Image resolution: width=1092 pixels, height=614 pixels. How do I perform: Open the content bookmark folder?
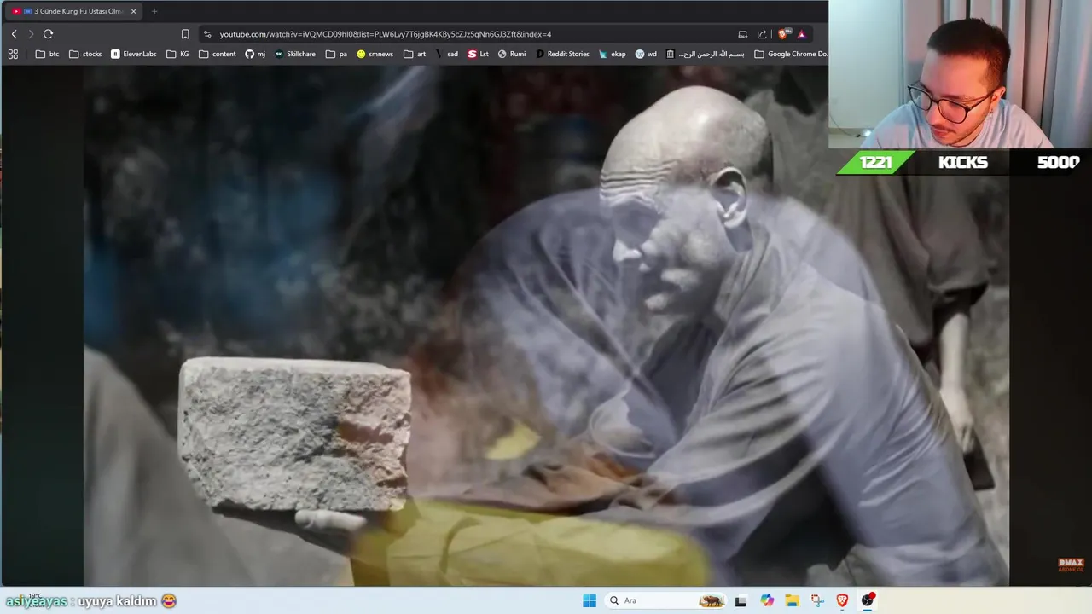[218, 54]
